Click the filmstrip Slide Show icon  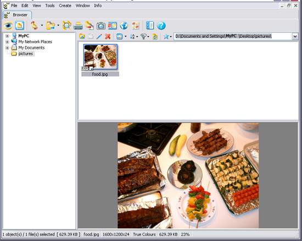(113, 26)
